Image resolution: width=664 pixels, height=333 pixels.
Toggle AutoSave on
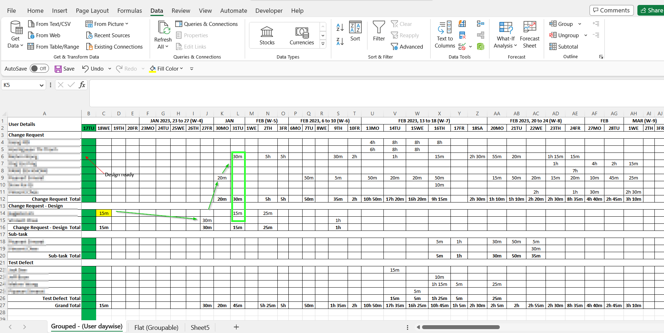coord(39,68)
